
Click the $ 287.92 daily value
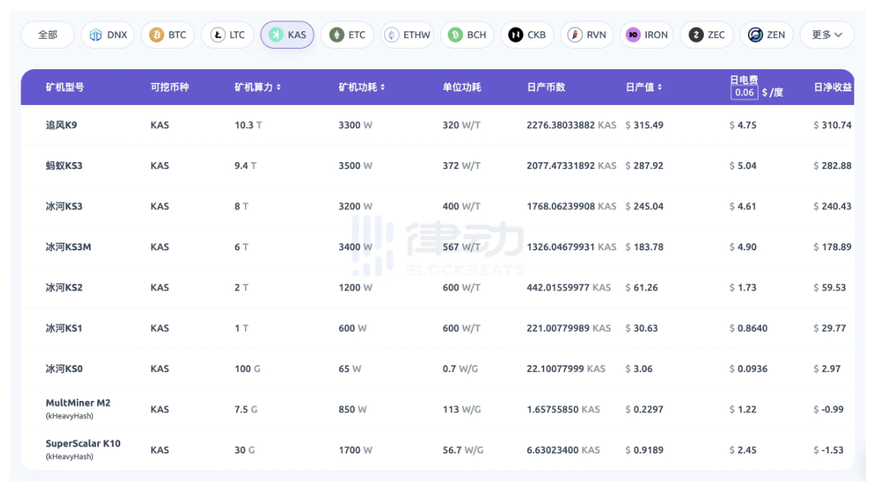coord(644,166)
